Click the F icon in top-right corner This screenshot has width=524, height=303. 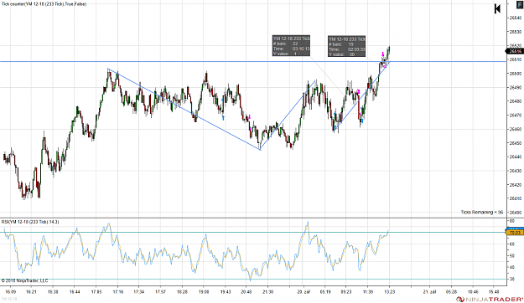(x=521, y=5)
